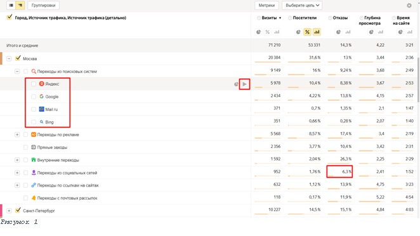The image size is (420, 236).
Task: Collapse Переходы из поисковых систем
Action: point(17,72)
